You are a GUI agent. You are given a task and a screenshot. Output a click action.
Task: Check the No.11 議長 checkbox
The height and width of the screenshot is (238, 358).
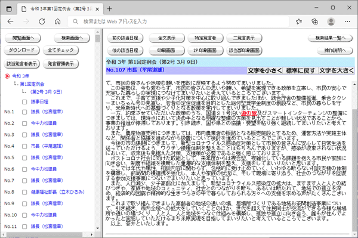[24, 227]
